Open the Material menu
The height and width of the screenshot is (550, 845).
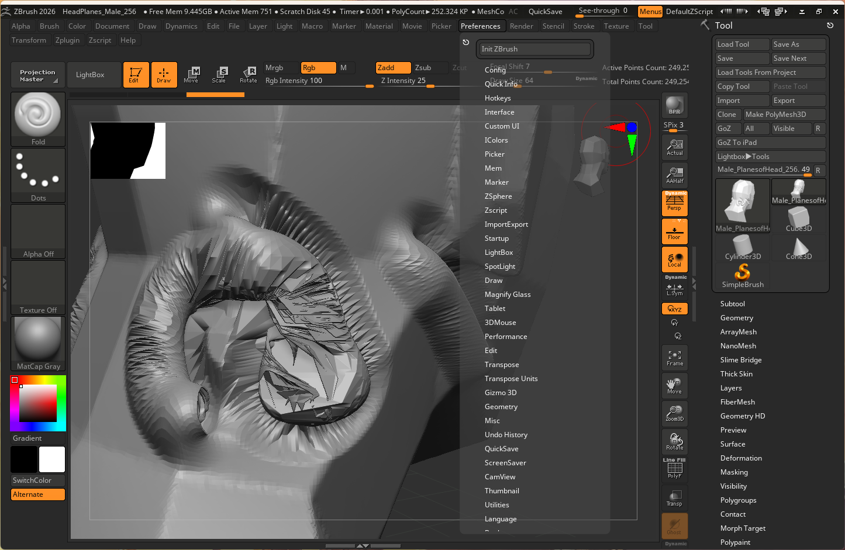(x=379, y=26)
